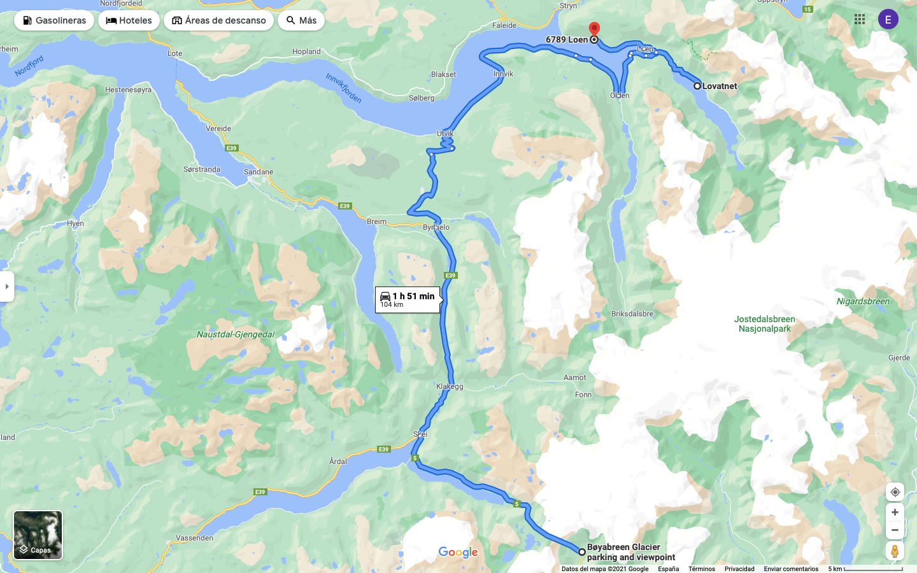
Task: Click the 6789 Loen waypoint circle
Action: coord(594,39)
